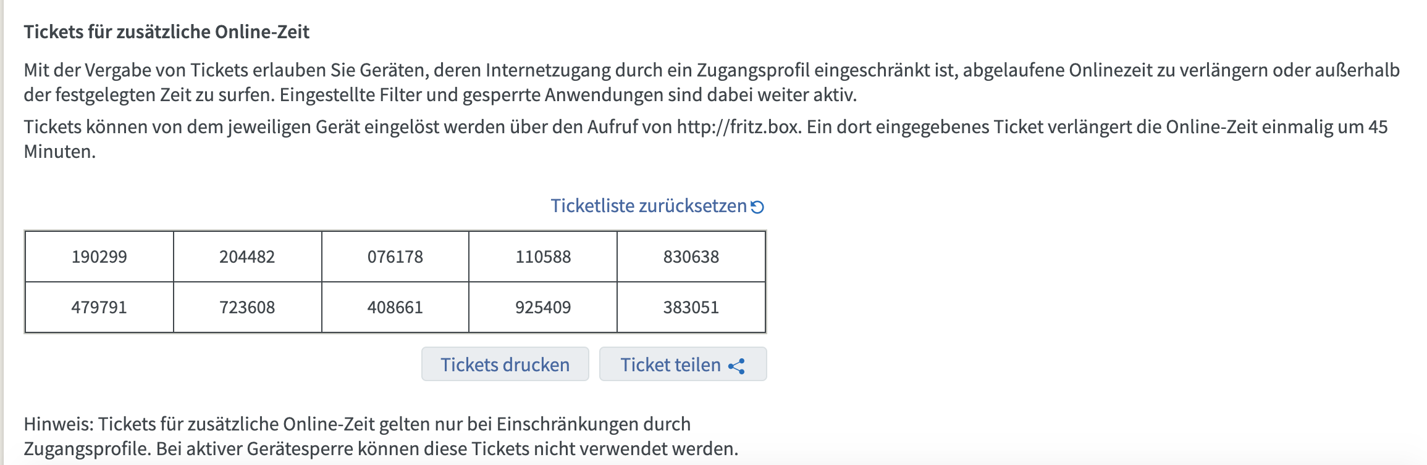Select ticket code 204482

247,257
